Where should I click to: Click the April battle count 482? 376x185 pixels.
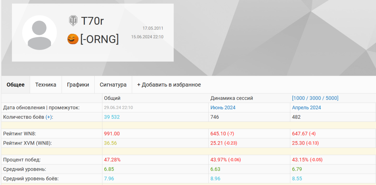296,117
